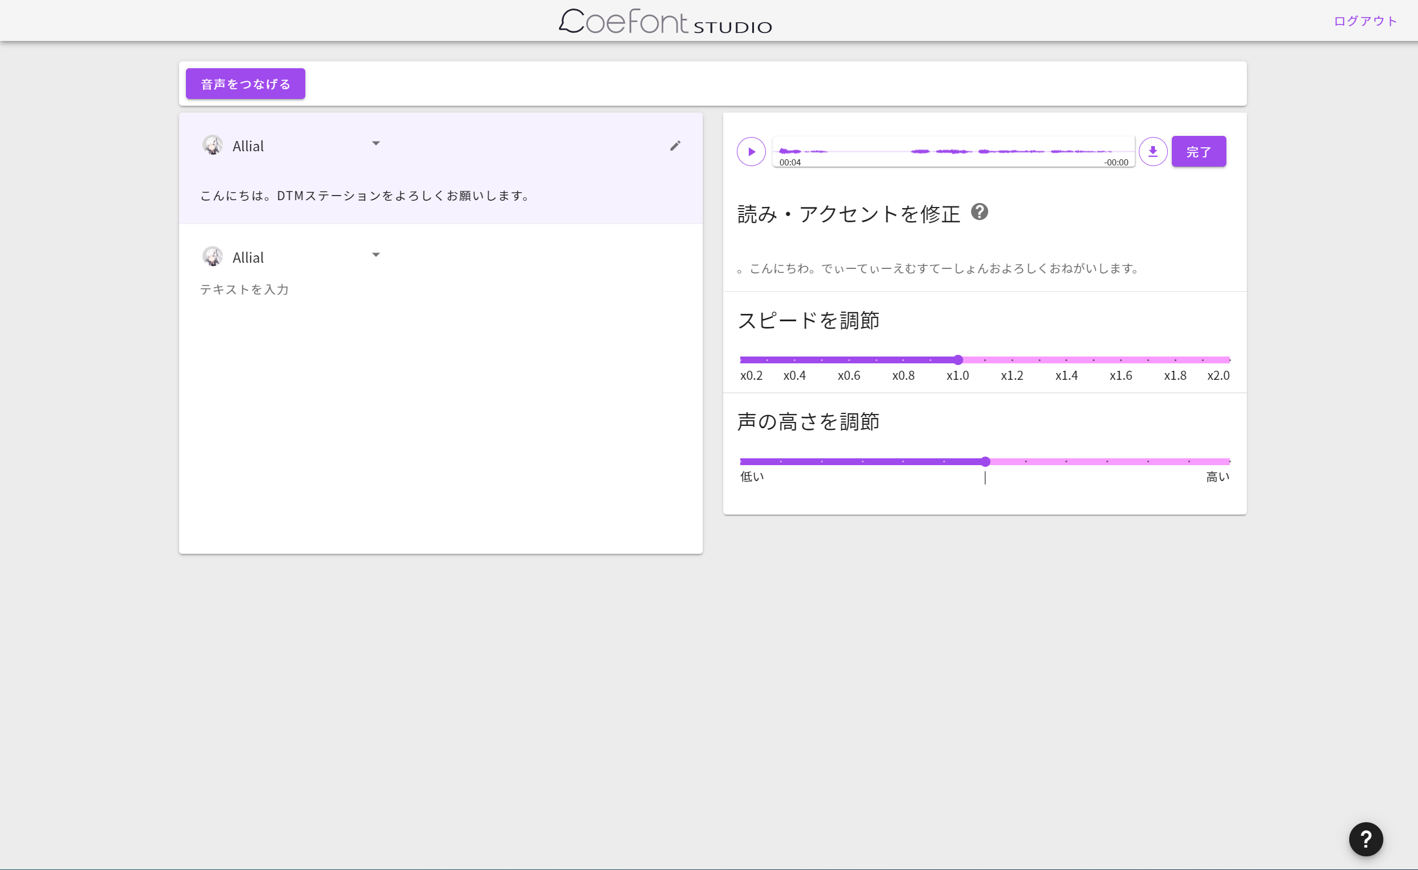Click the 完了 button
The width and height of the screenshot is (1418, 870).
tap(1199, 152)
